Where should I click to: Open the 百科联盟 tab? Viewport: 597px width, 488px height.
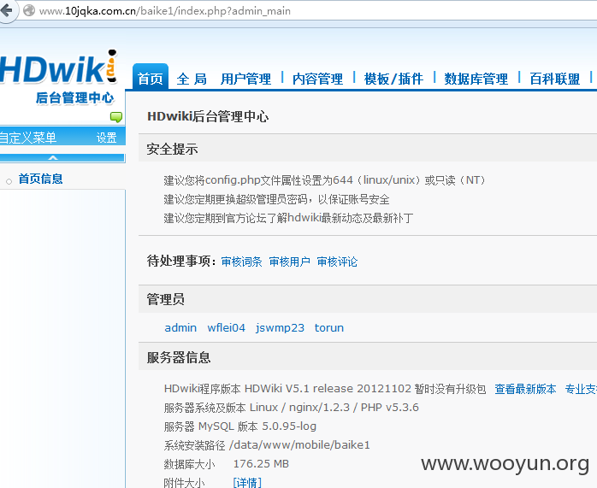click(x=555, y=79)
